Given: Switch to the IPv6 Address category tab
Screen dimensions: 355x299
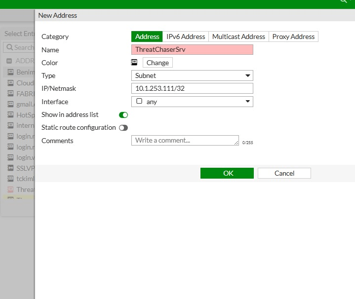Looking at the screenshot, I should click(186, 37).
